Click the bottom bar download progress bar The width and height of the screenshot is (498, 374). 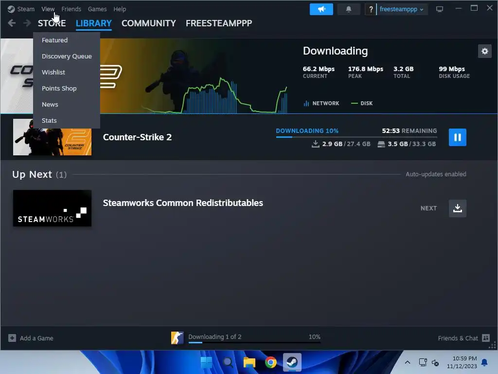(x=254, y=342)
